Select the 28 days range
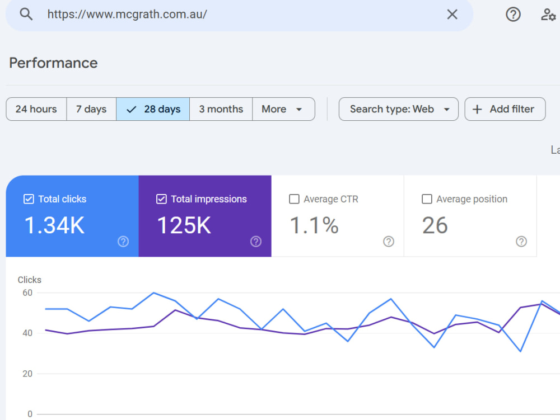 point(153,109)
